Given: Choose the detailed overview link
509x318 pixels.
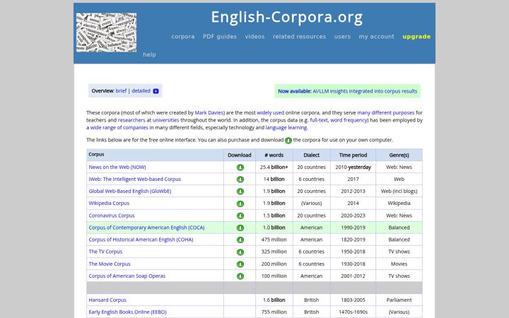Looking at the screenshot, I should coord(141,91).
